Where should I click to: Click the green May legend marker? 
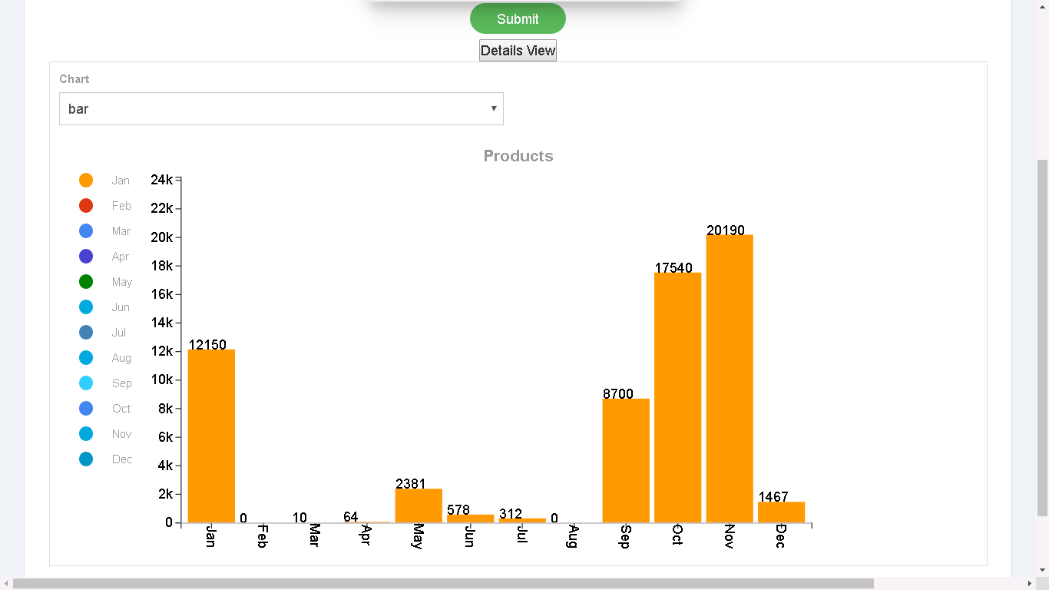coord(85,281)
